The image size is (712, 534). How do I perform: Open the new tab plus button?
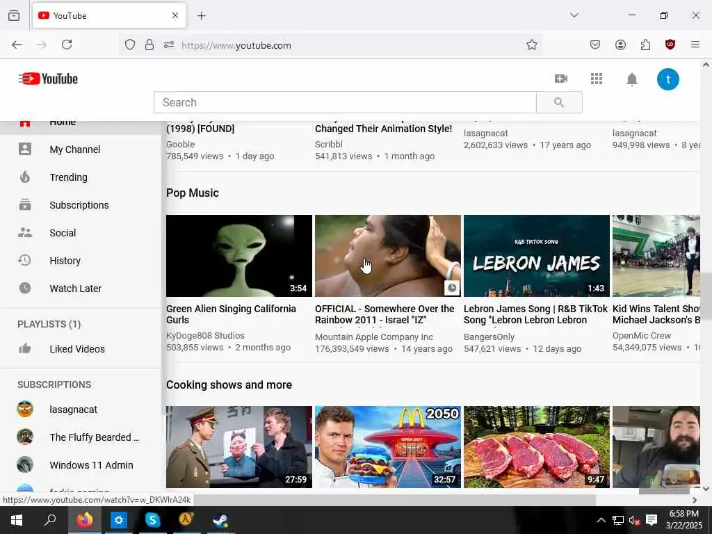click(201, 16)
